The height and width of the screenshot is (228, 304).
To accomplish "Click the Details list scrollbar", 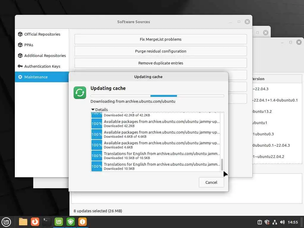I will (222, 165).
